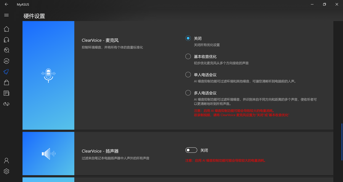Select the rocket hardware settings icon
Screen dimensions: 343x182
[x=6, y=72]
